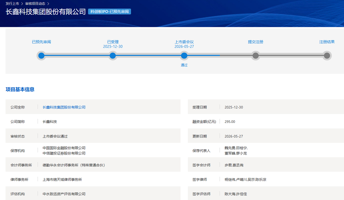Select the company short name 长鑫科技

pyautogui.click(x=50, y=122)
